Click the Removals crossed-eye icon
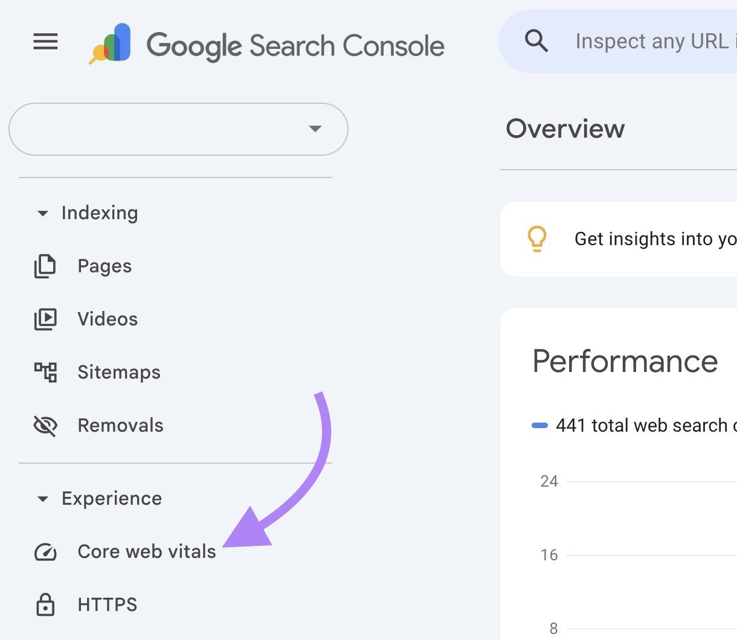 click(x=45, y=426)
